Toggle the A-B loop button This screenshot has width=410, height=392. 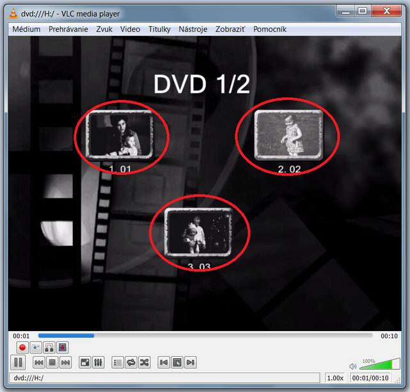[x=49, y=348]
